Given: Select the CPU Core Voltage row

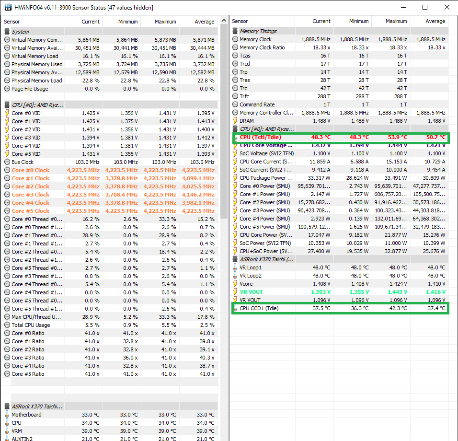Looking at the screenshot, I should 339,145.
